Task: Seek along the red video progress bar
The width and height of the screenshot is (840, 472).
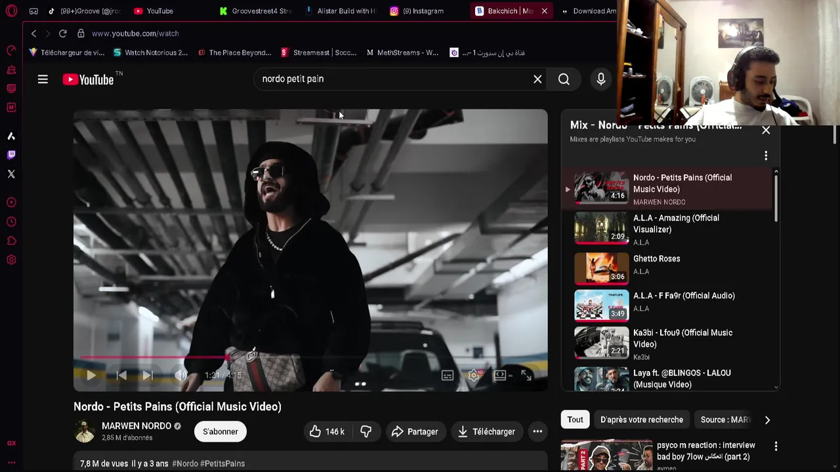Action: 310,358
